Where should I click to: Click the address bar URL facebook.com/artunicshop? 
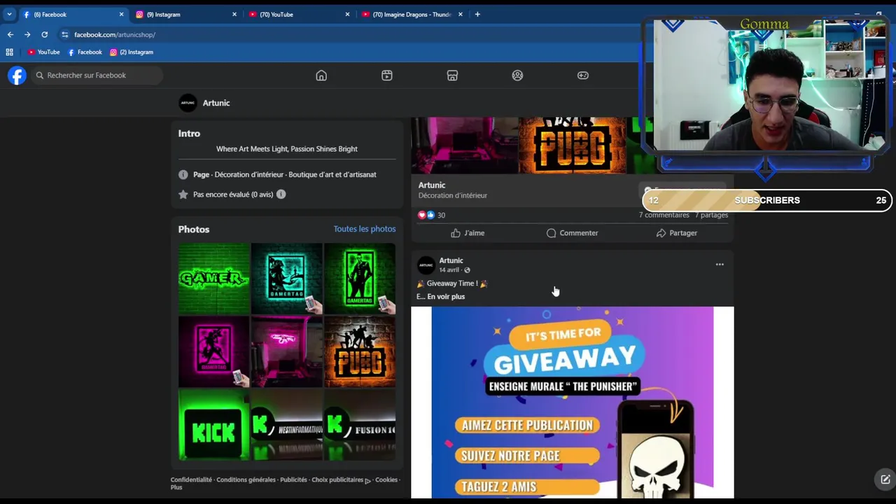[x=115, y=34]
